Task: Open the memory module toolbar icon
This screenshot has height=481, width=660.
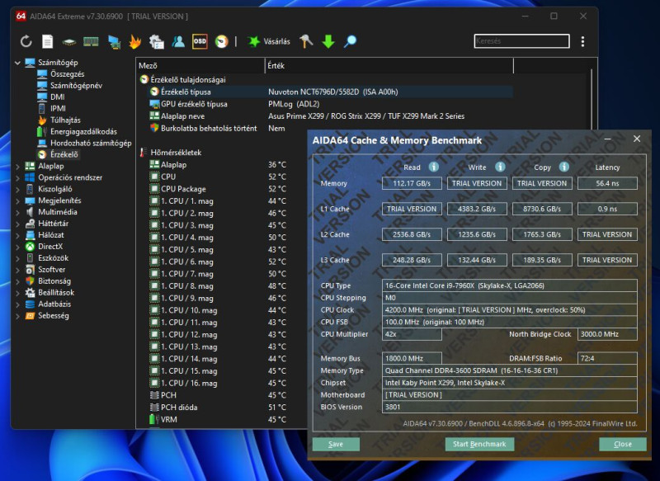Action: click(x=91, y=41)
